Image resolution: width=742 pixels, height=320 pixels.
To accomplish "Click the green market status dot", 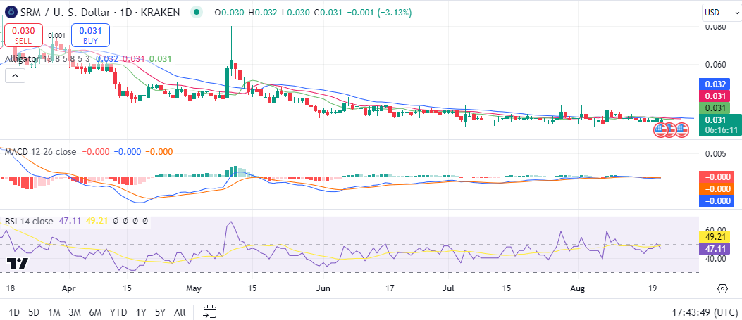I will coord(197,12).
